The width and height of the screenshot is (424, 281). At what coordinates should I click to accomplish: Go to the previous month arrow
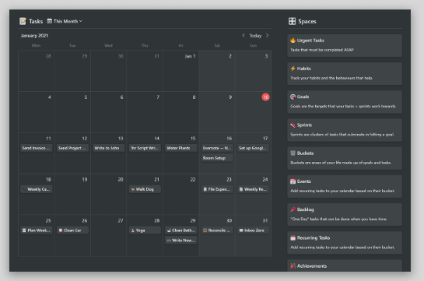(x=244, y=36)
